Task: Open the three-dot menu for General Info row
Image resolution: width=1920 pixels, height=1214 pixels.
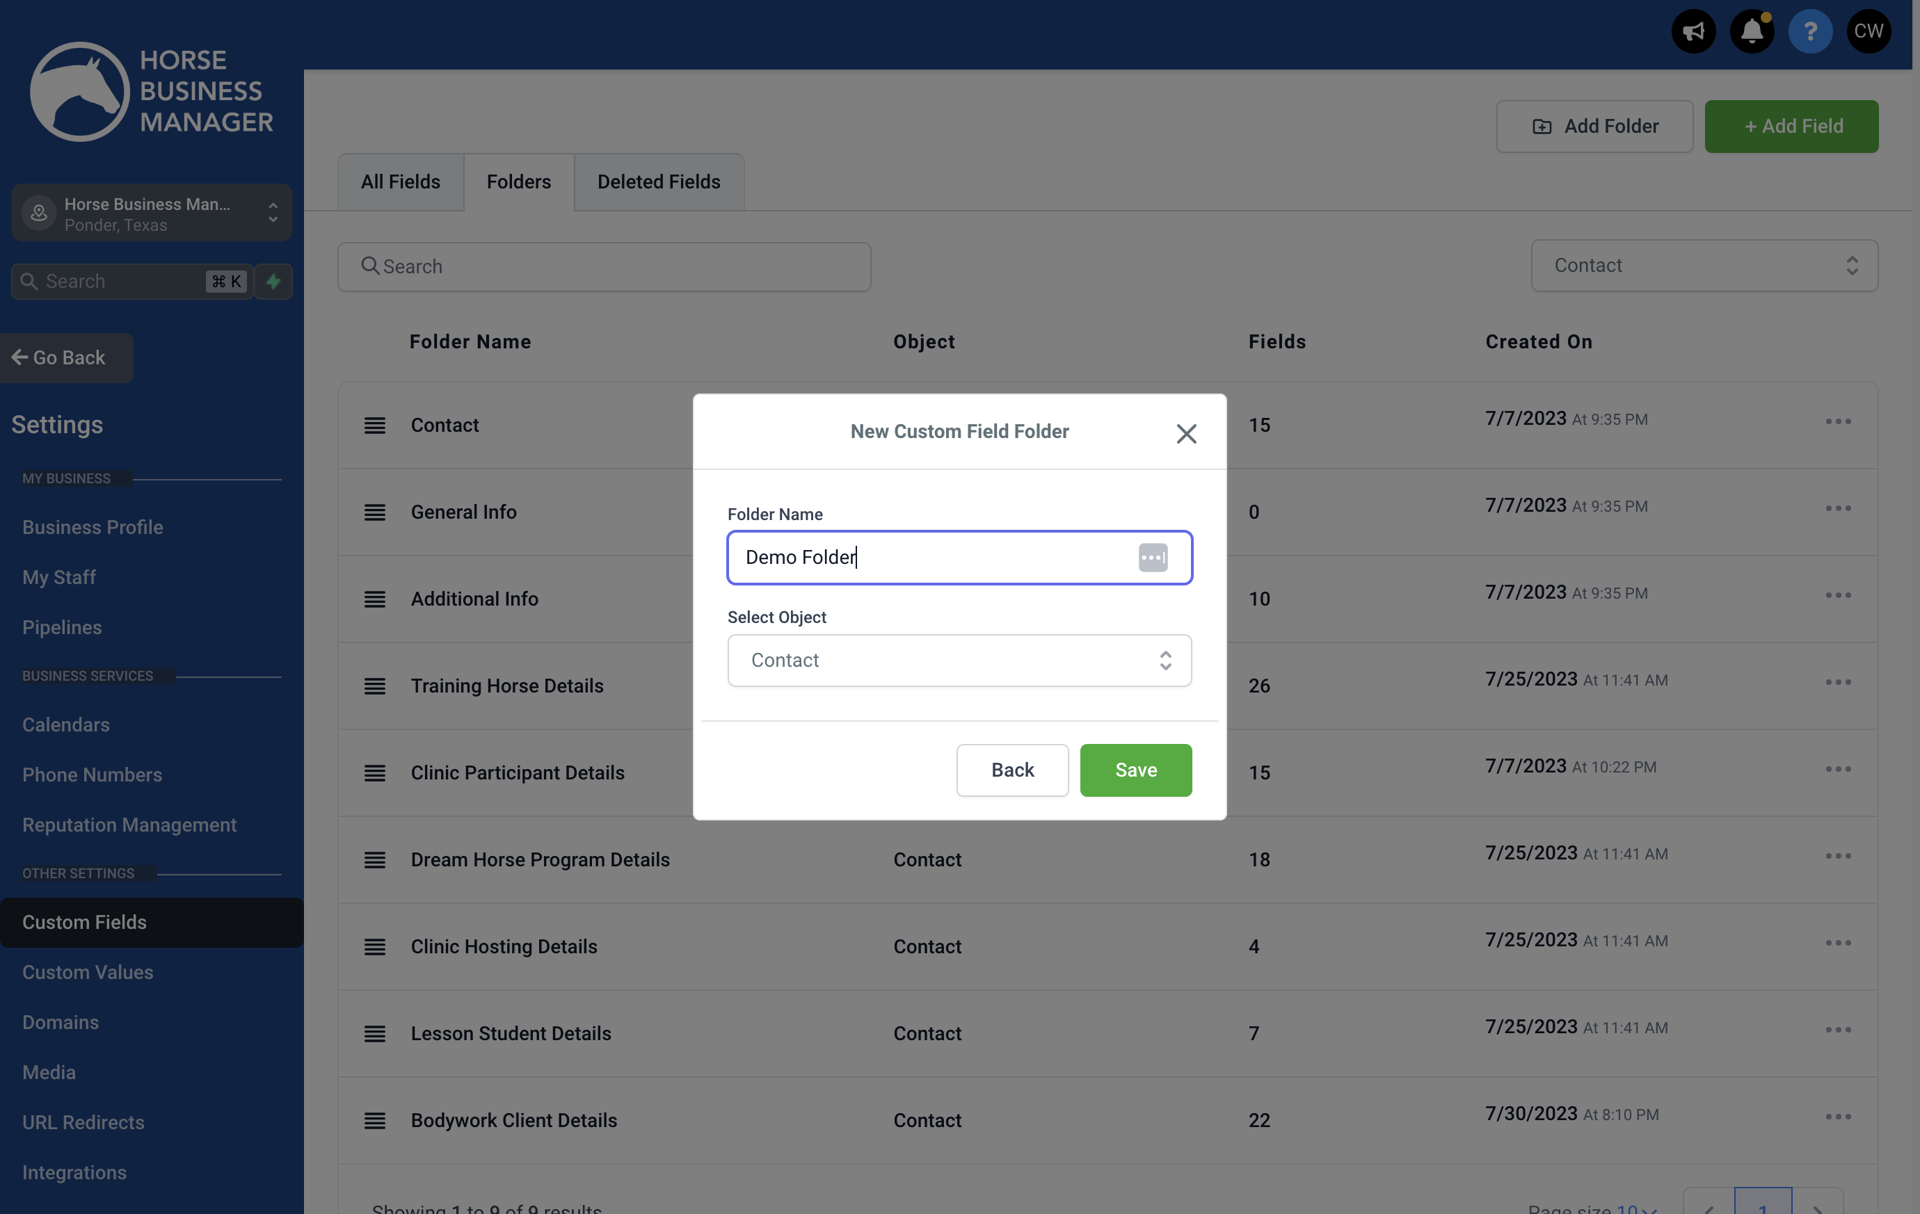Action: pyautogui.click(x=1838, y=508)
